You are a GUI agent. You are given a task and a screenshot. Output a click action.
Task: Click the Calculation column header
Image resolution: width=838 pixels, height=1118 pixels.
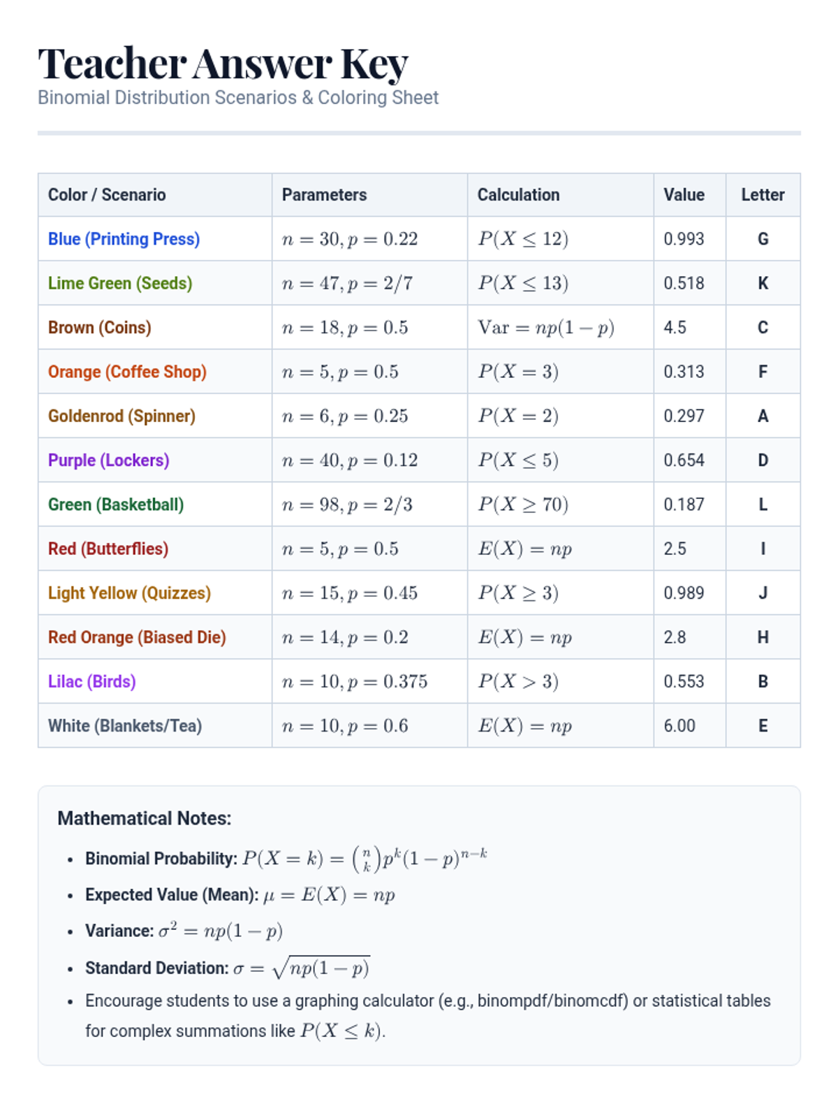(518, 195)
